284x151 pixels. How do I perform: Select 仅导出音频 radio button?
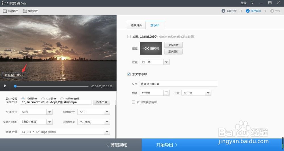coord(62,99)
